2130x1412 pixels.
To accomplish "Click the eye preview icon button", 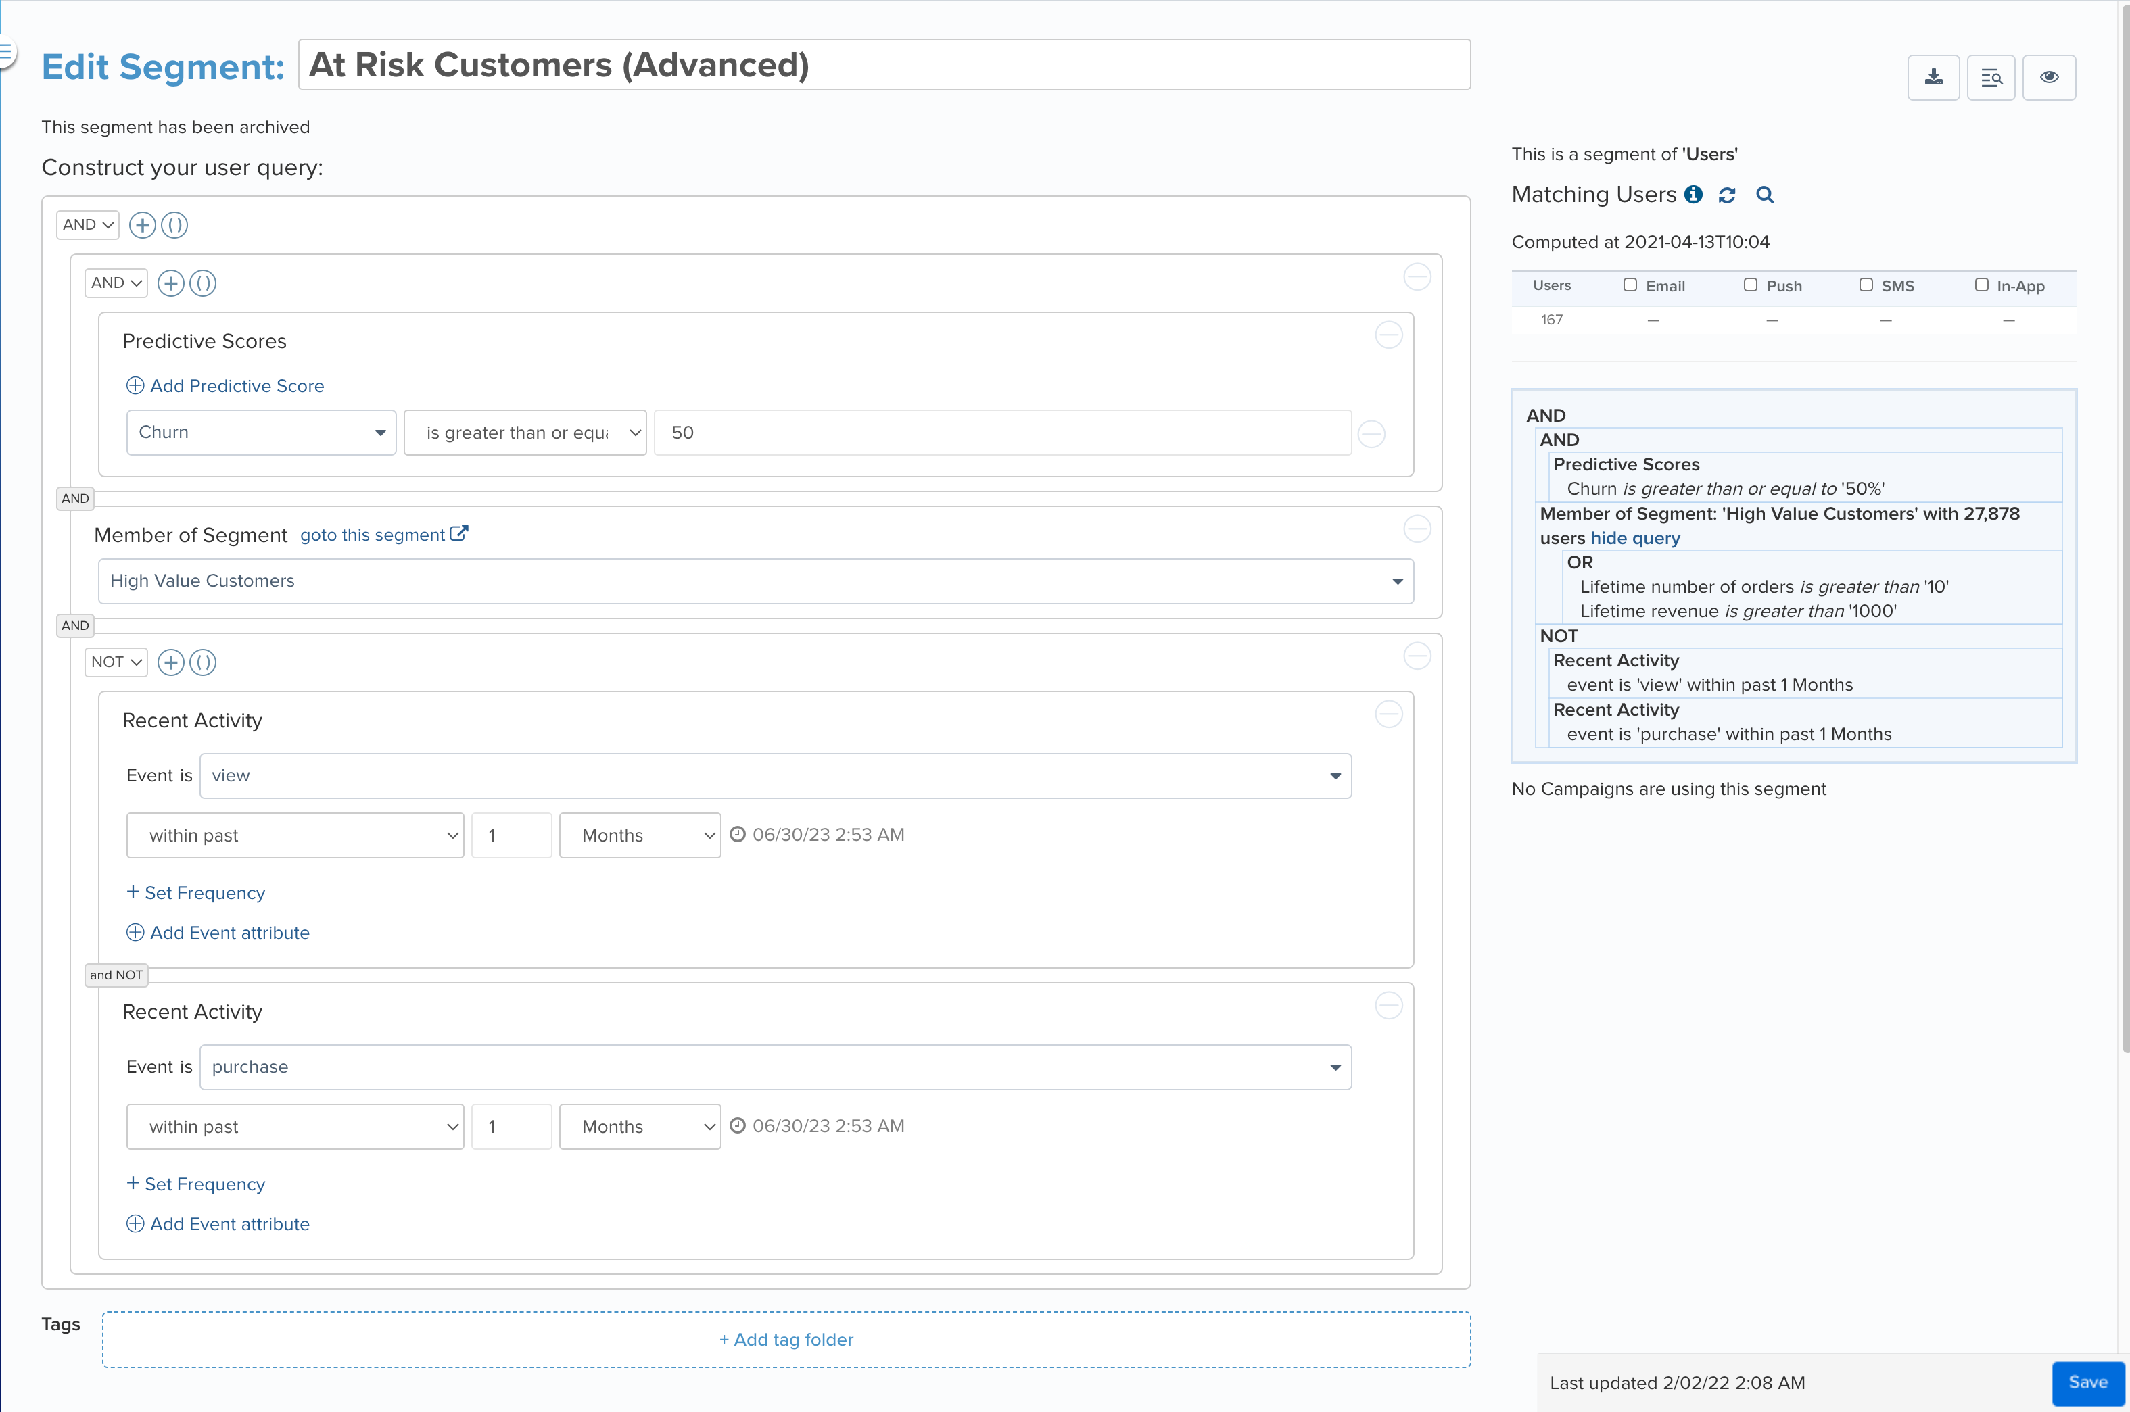I will (2049, 78).
